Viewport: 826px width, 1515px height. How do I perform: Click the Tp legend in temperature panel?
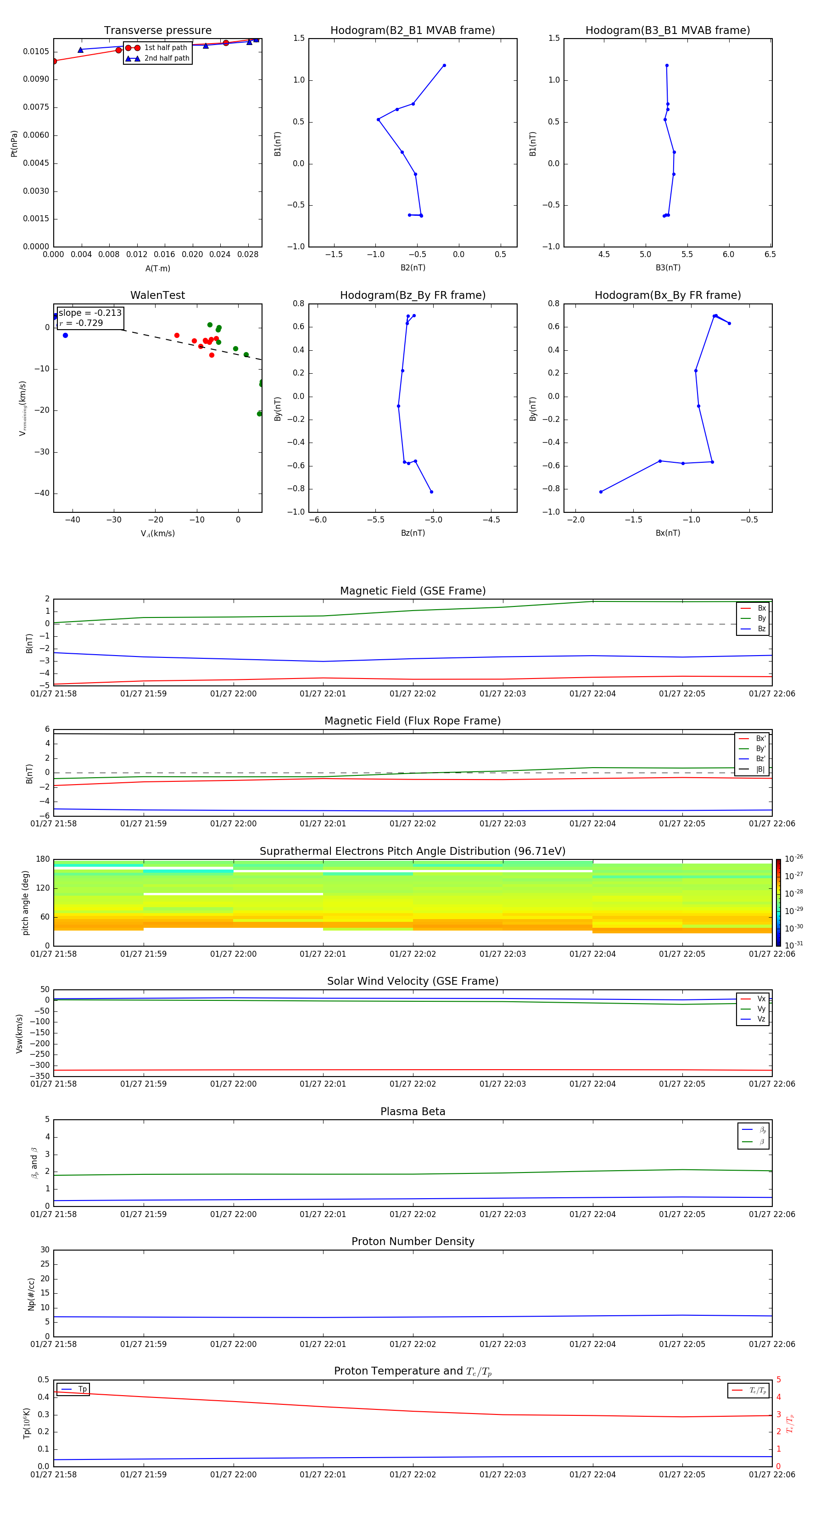(73, 1389)
